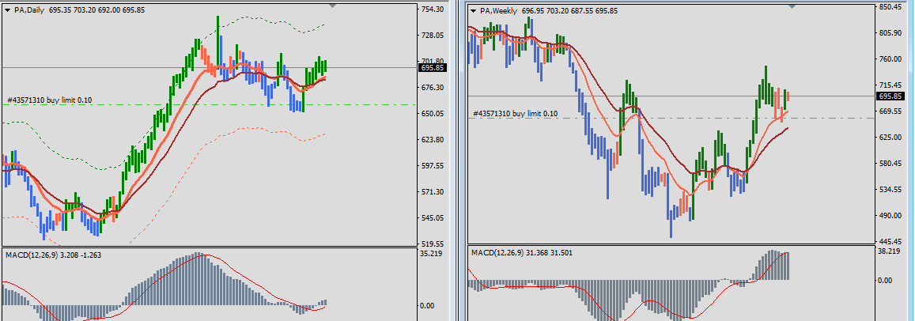Screen dimensions: 915x321
Task: Click 490.00 on the Weekly price scale
Action: click(890, 216)
